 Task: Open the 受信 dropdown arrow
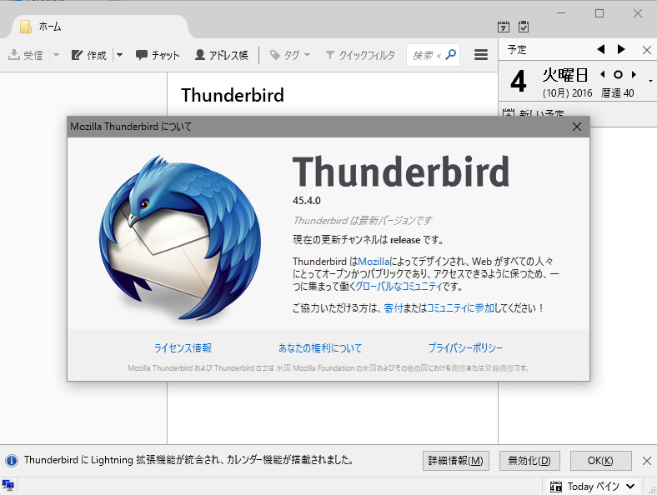pyautogui.click(x=56, y=55)
